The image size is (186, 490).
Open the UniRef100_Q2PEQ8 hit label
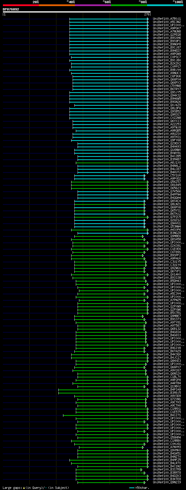(x=167, y=35)
